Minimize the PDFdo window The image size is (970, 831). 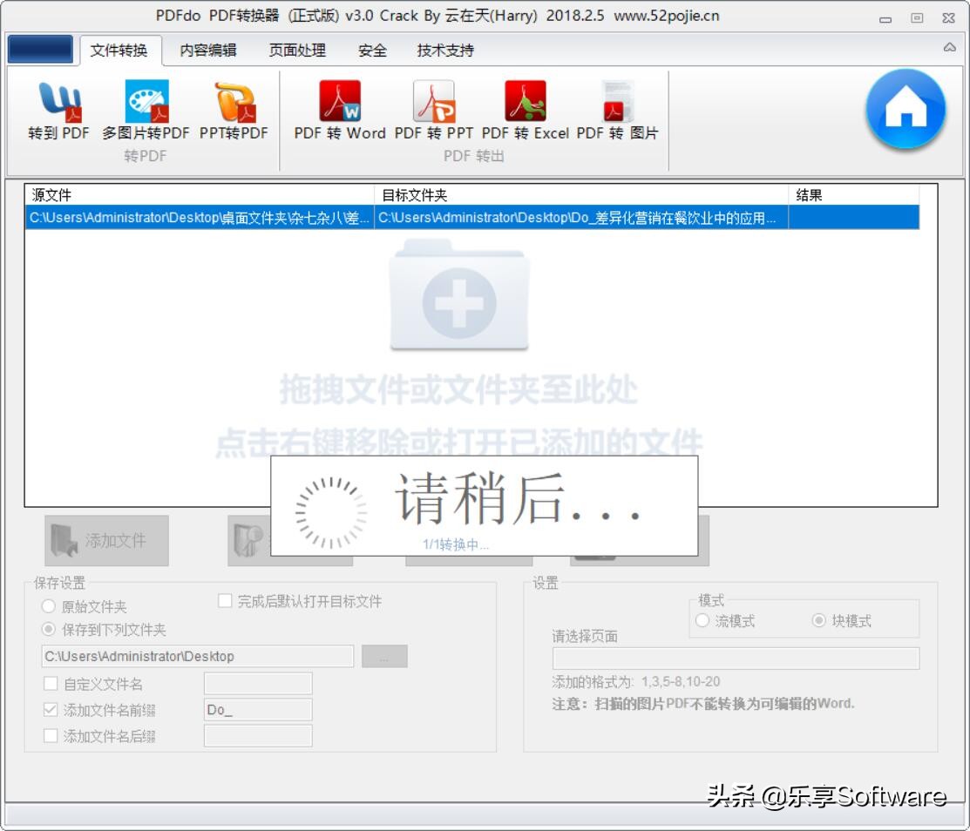[885, 19]
